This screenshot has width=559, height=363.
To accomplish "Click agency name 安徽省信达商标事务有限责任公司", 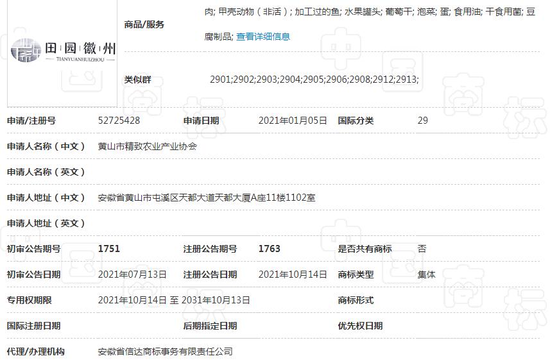I will 165,351.
